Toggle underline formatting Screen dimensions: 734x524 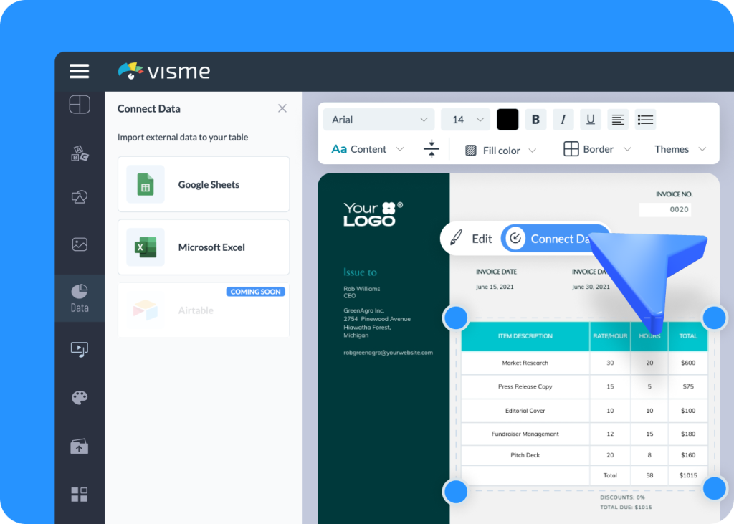coord(590,119)
